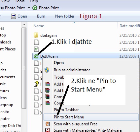The height and width of the screenshot is (132, 140).
Task: Click the sort arrow above Name column
Action: pyautogui.click(x=74, y=23)
